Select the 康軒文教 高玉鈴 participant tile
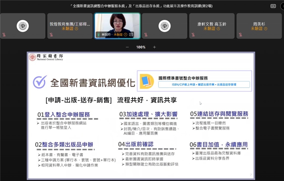This screenshot has width=284, height=181. click(x=212, y=26)
